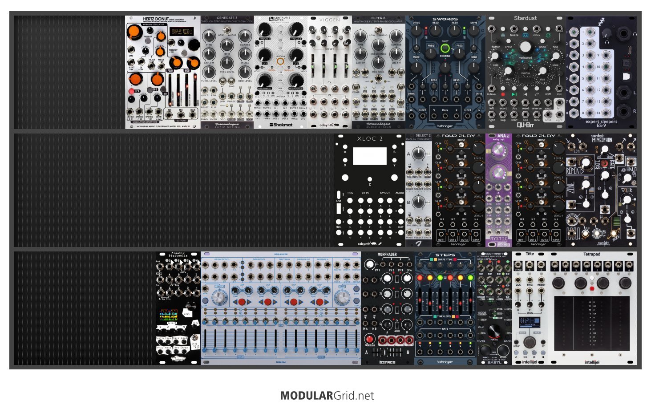Click the intellijel logo on Tetrapad
Viewport: 655px width, 405px height.
(x=592, y=362)
